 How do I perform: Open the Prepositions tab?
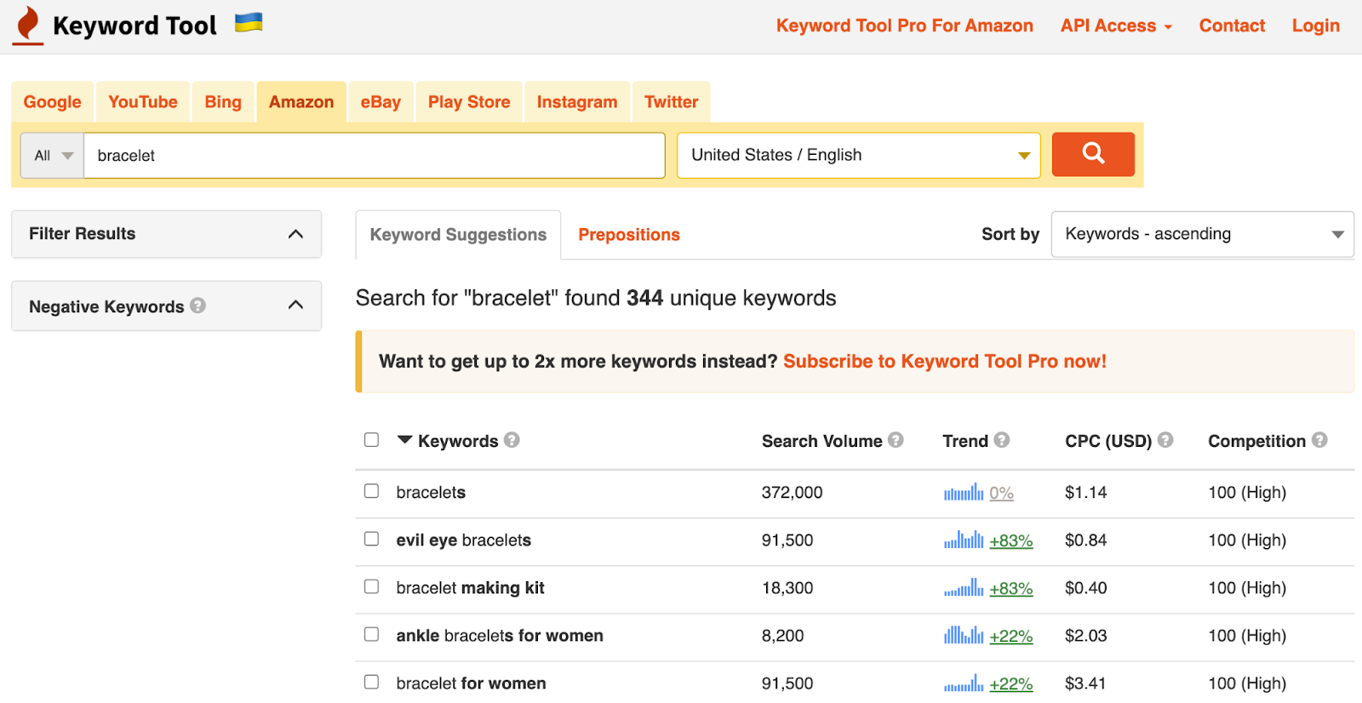pos(629,235)
